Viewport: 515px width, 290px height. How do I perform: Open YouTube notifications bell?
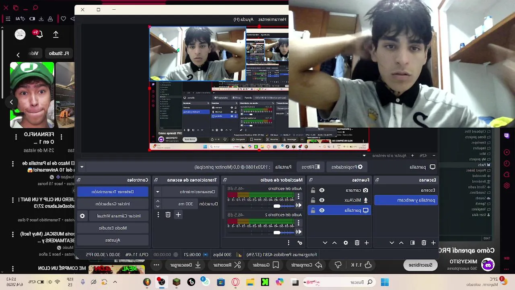coord(39,34)
